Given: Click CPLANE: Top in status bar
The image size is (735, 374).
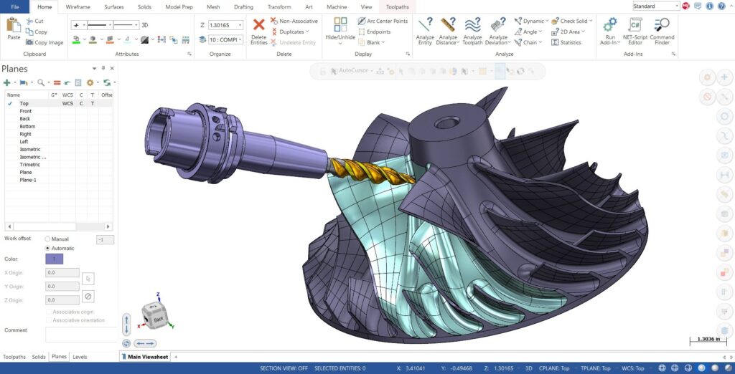Looking at the screenshot, I should [x=555, y=368].
